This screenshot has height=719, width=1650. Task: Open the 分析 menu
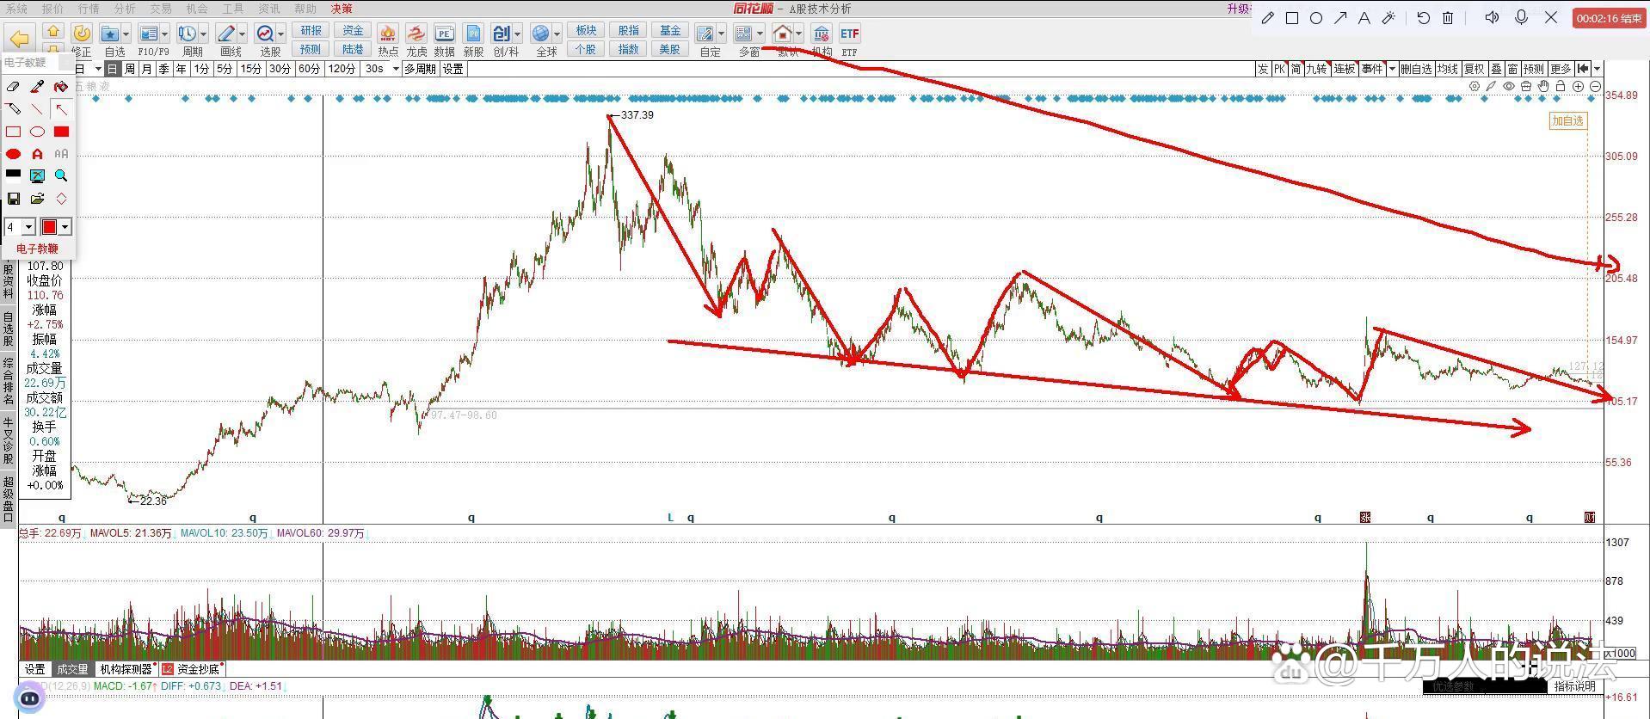(x=125, y=9)
